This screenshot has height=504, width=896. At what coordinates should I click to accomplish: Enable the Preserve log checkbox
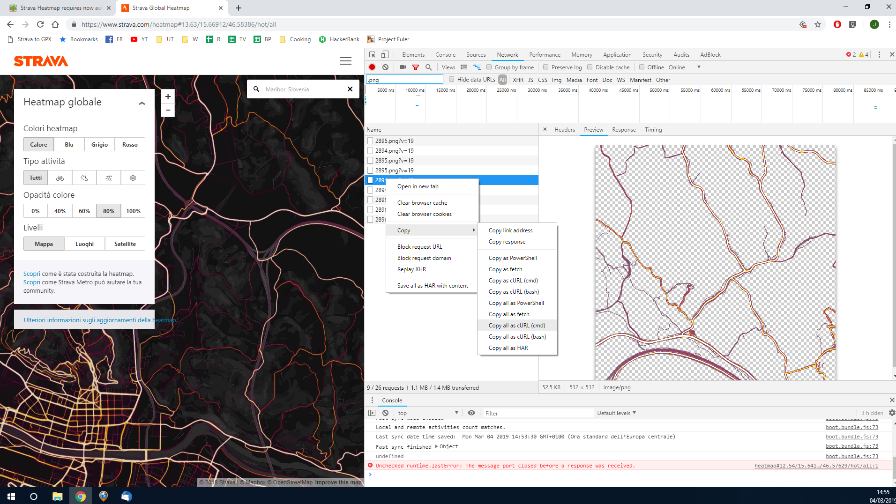[545, 67]
